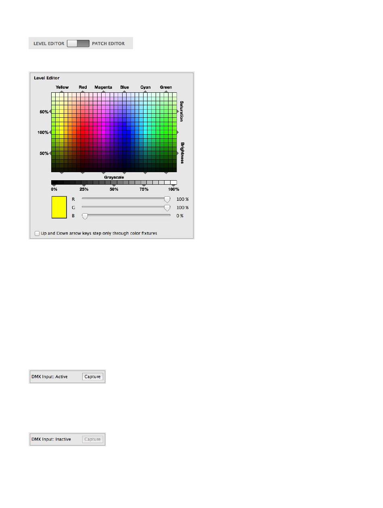Viewport: 383px width, 508px height.
Task: Click the "DMX Input: Inactive" status text
Action: coord(51,439)
